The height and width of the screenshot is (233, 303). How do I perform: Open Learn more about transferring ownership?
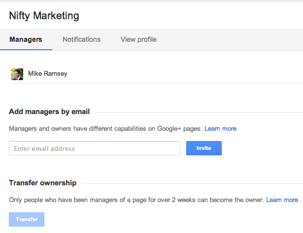282,200
